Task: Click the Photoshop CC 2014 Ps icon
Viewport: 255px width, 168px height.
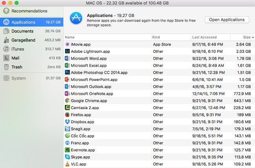Action: point(67,72)
